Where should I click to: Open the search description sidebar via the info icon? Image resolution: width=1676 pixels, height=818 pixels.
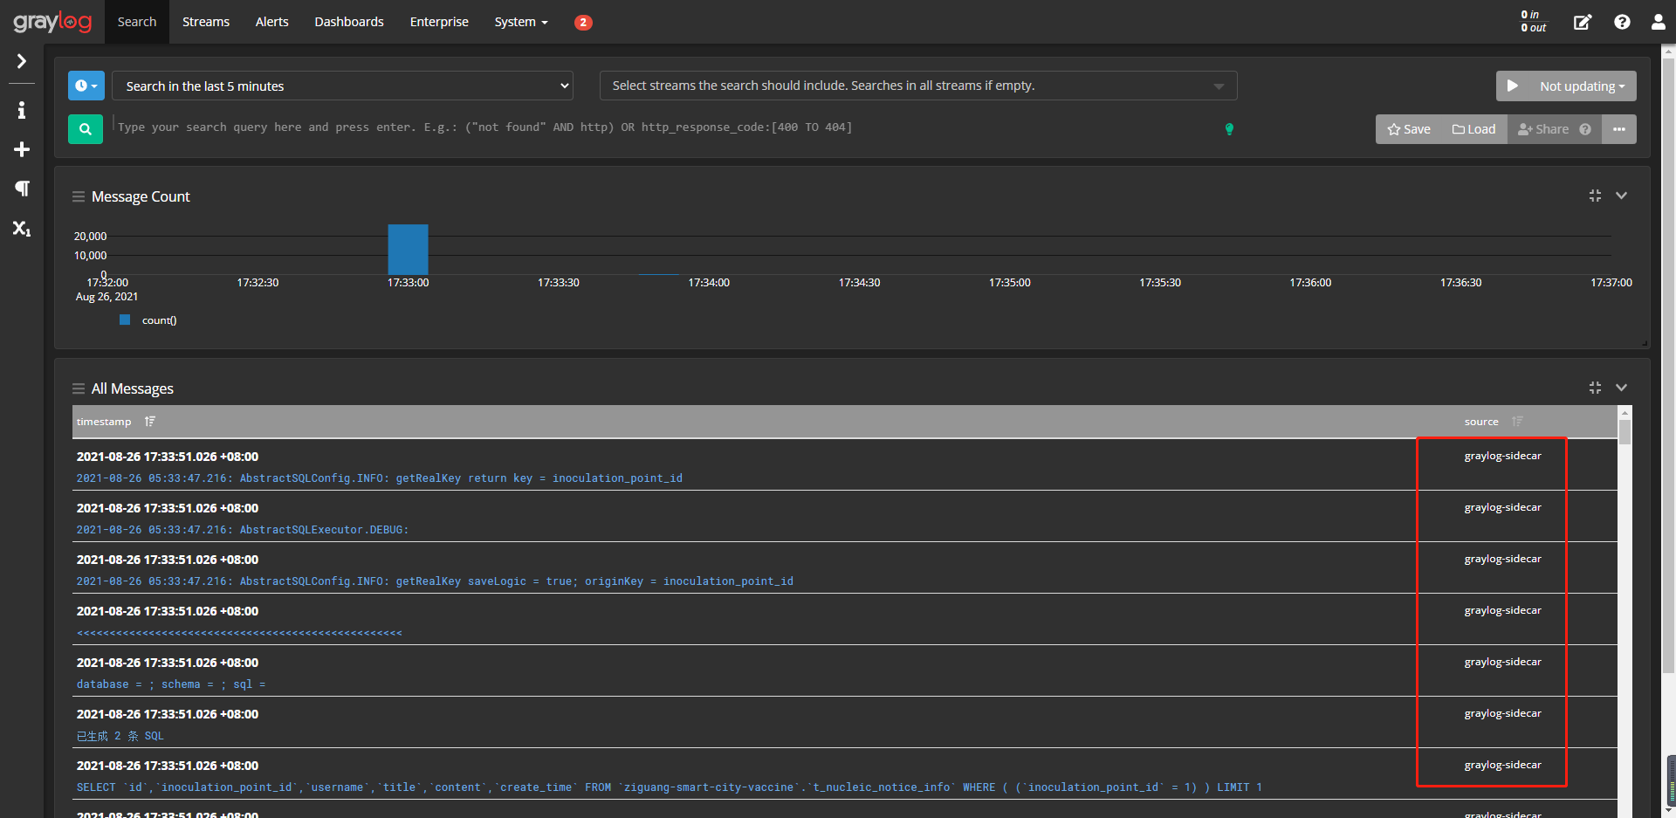tap(21, 110)
